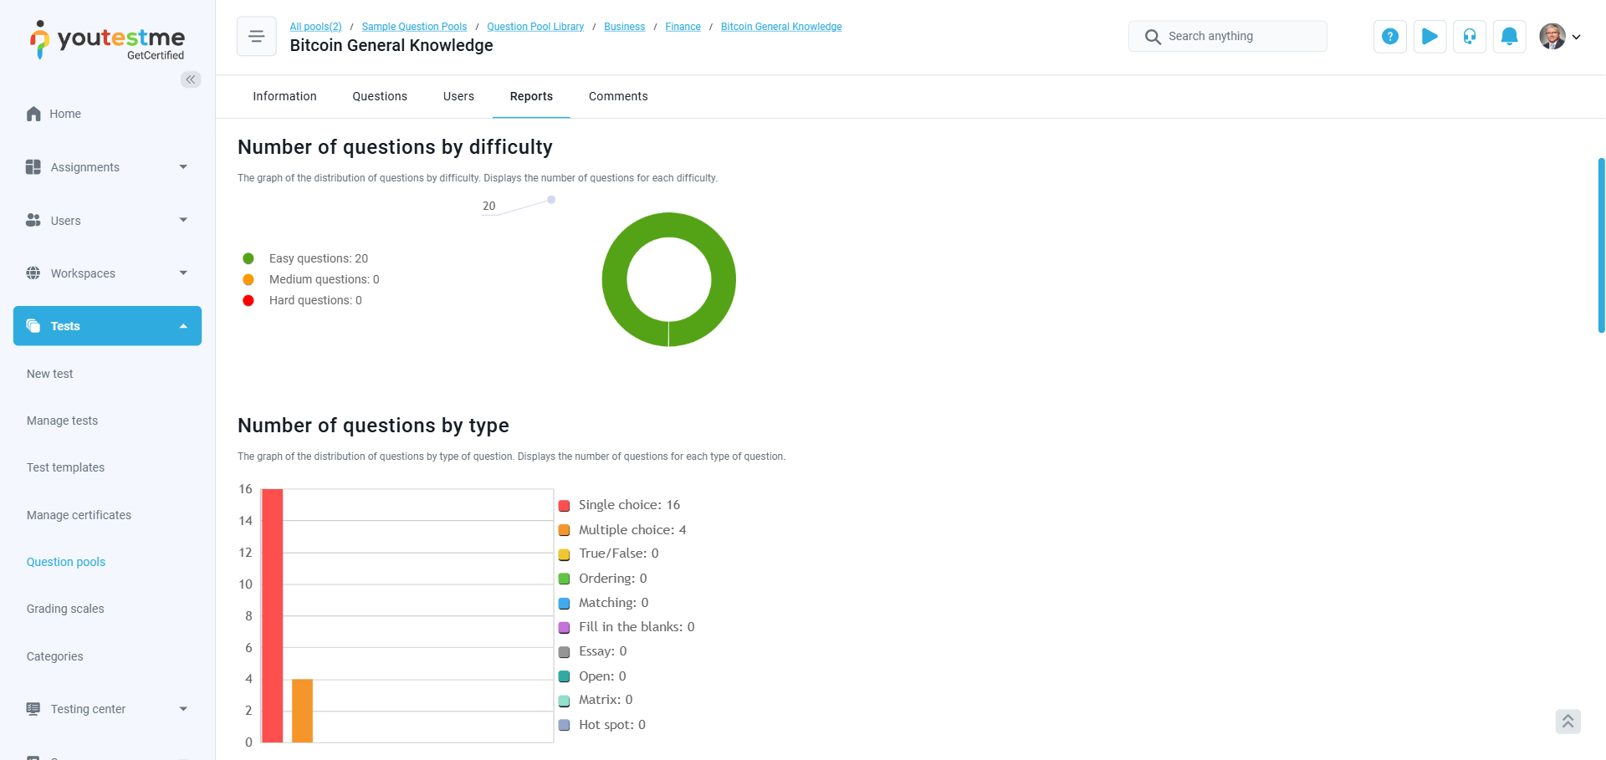This screenshot has width=1606, height=760.
Task: Collapse the sidebar with double-chevron icon
Action: [191, 79]
